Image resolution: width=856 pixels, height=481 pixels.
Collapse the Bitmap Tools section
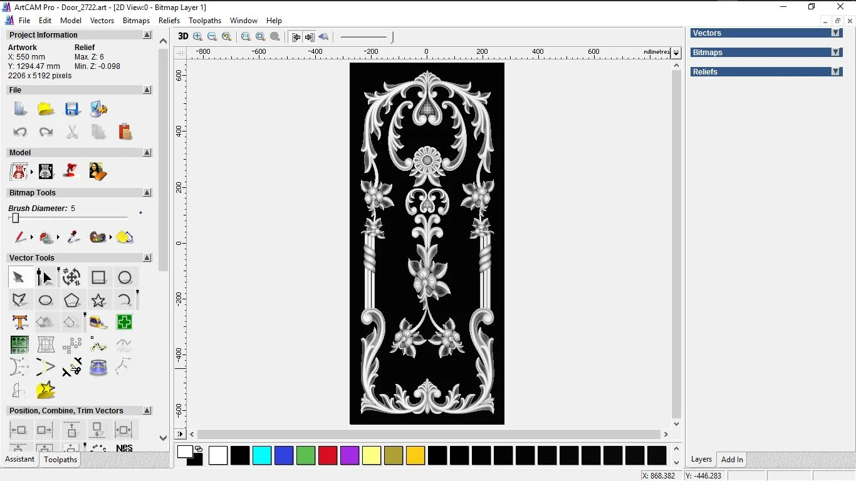[147, 193]
